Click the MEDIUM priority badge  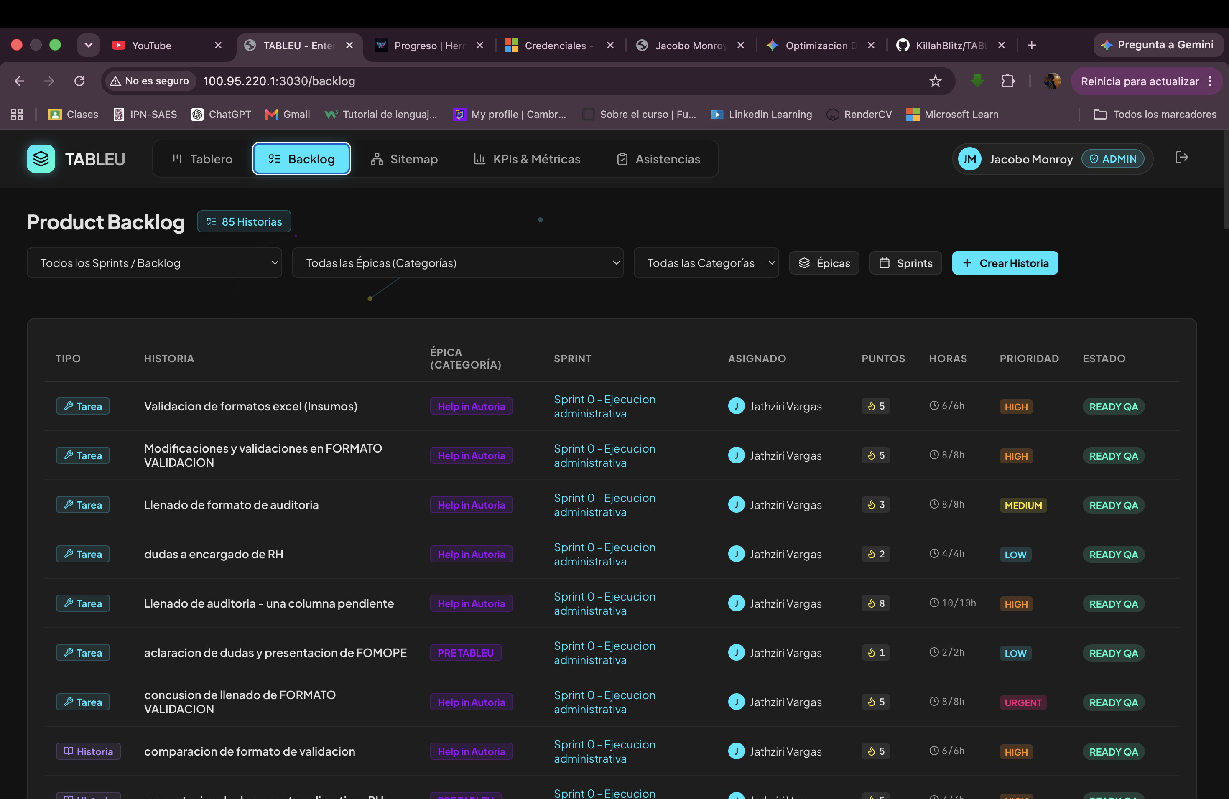[x=1023, y=505]
